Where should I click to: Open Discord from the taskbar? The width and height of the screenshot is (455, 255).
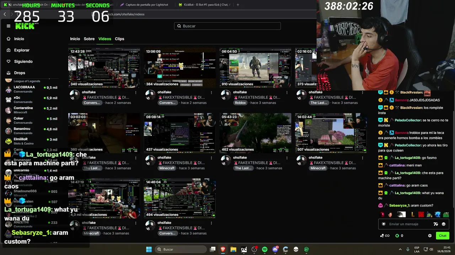tap(275, 249)
